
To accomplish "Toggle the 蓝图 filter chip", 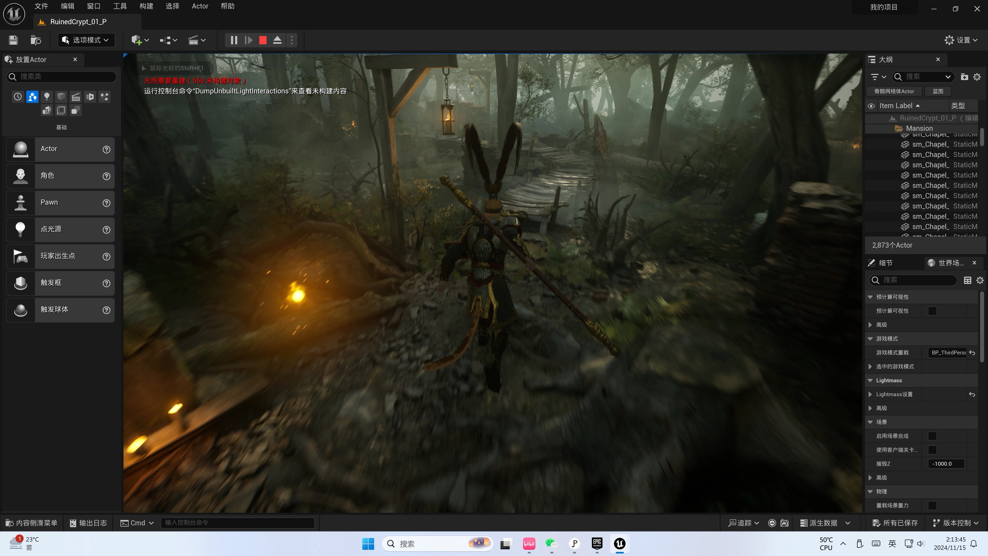I will click(938, 91).
